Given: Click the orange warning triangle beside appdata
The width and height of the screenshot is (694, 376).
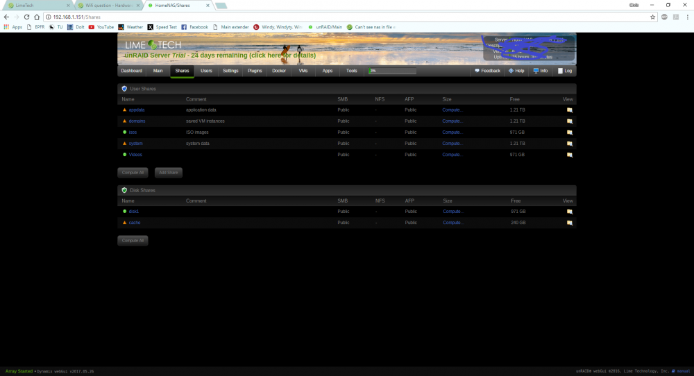Looking at the screenshot, I should coord(124,110).
